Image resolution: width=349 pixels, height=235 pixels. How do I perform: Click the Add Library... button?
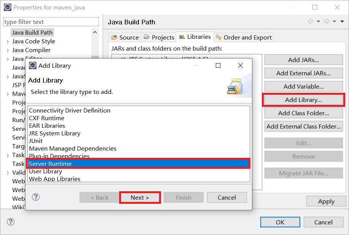[x=303, y=100]
